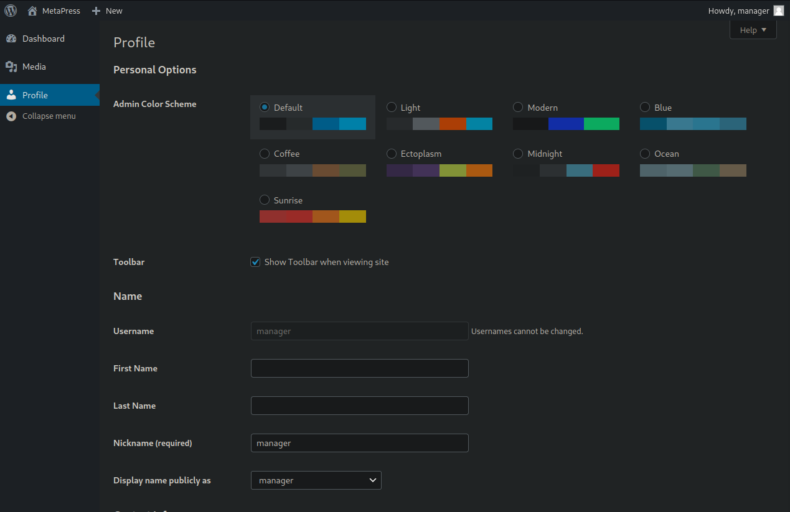
Task: Open the Media menu item
Action: [34, 67]
